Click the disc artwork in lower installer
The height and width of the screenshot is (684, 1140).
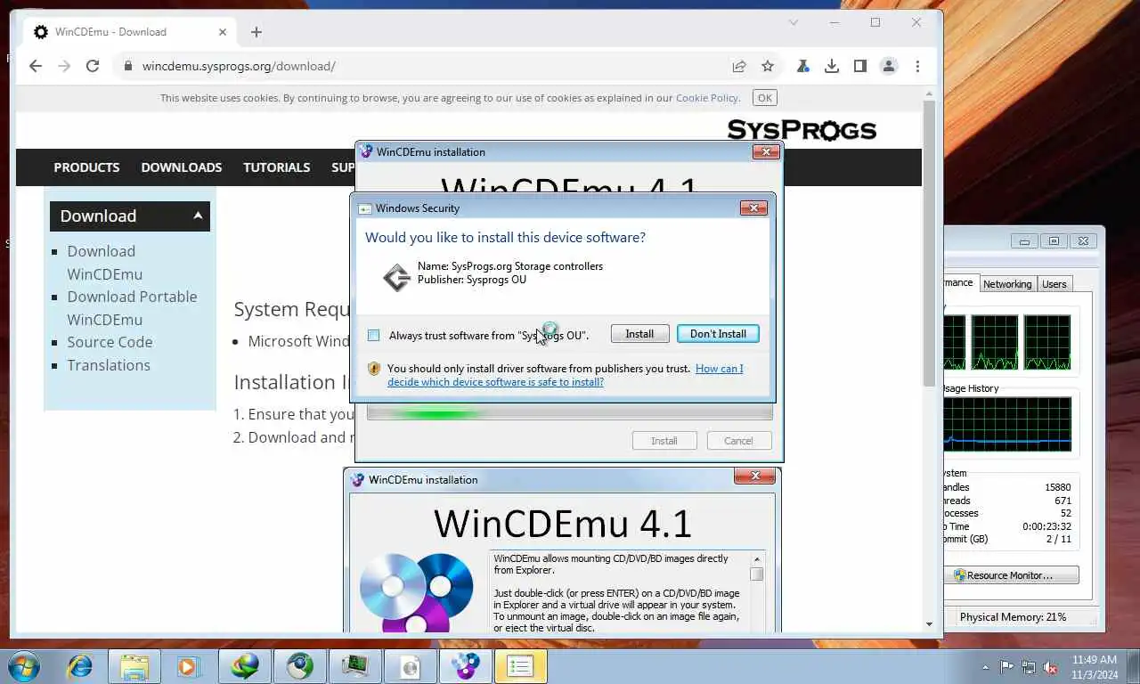417,592
